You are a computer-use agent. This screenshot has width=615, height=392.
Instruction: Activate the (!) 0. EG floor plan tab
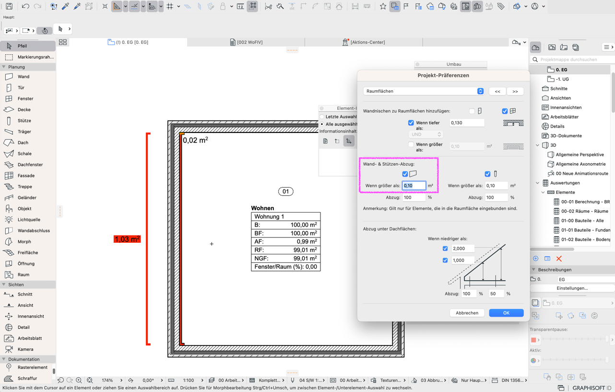(128, 42)
